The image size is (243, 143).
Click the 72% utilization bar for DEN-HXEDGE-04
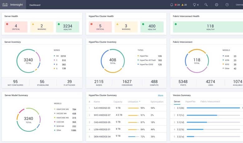133,137
